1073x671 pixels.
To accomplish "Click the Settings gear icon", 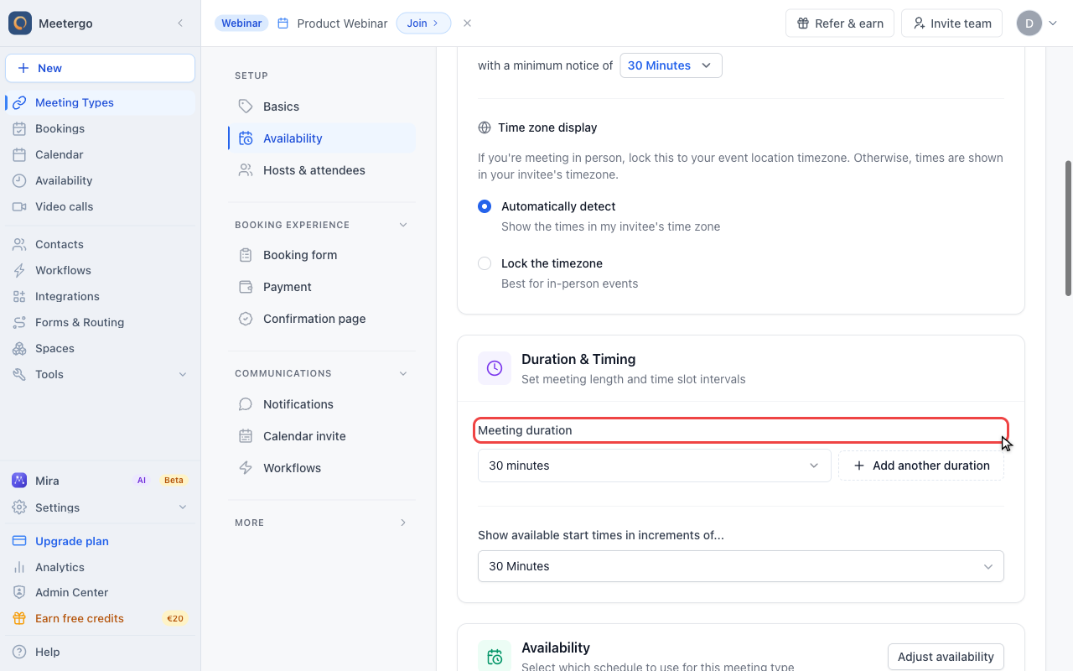I will [x=19, y=507].
